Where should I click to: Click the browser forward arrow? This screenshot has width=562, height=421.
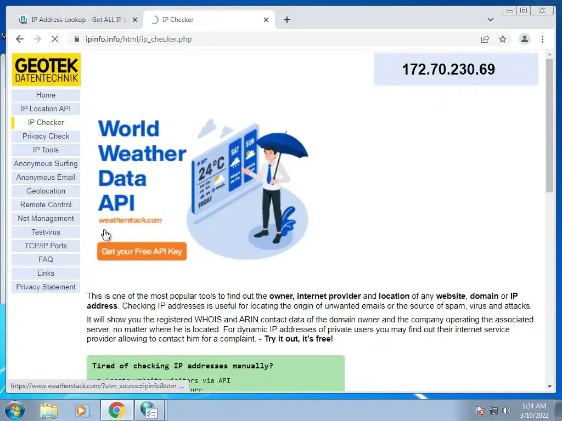click(37, 39)
